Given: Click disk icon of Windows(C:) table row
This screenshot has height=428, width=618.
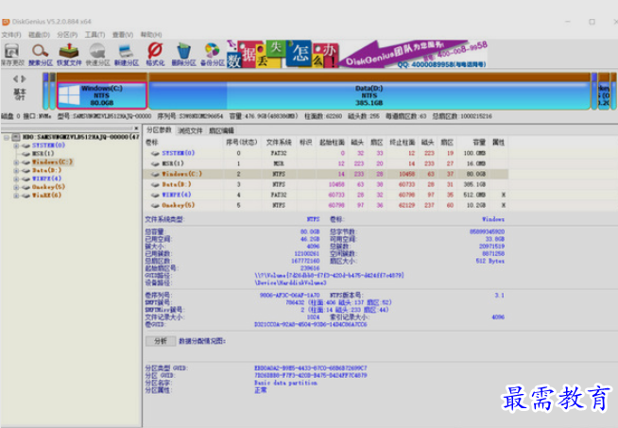Looking at the screenshot, I should pyautogui.click(x=155, y=174).
